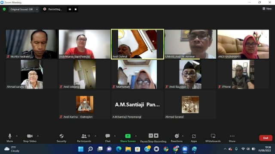Select Andi Dahrul's highlighted video tile
This screenshot has height=154, width=275.
click(137, 44)
